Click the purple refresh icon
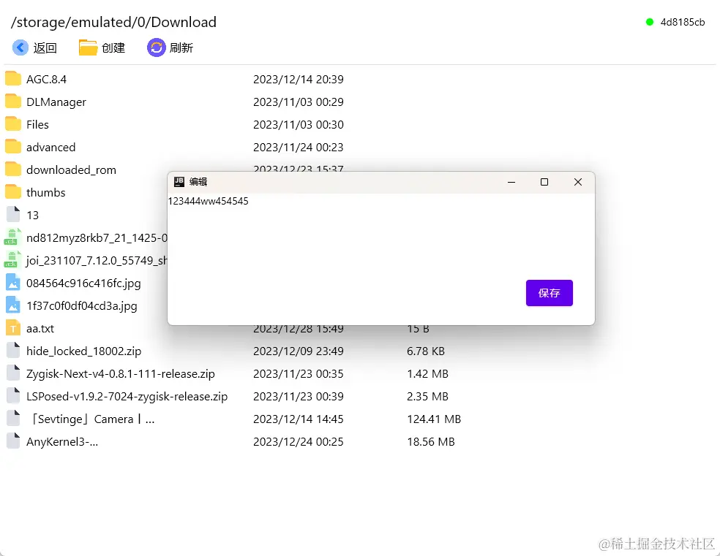Viewport: 720px width, 556px height. [156, 47]
